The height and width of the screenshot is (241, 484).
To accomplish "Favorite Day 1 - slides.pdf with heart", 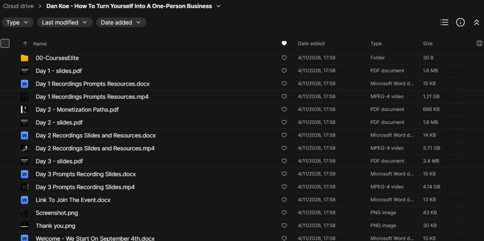I will [284, 71].
